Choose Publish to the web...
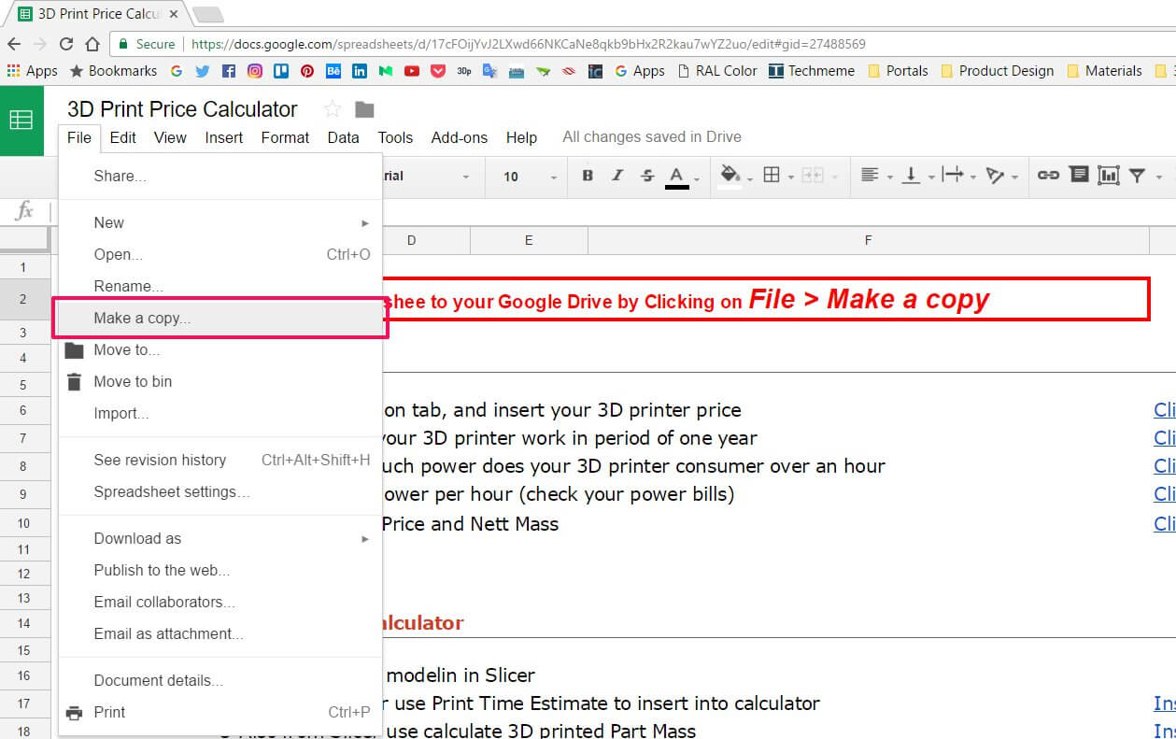The image size is (1176, 739). [220, 571]
